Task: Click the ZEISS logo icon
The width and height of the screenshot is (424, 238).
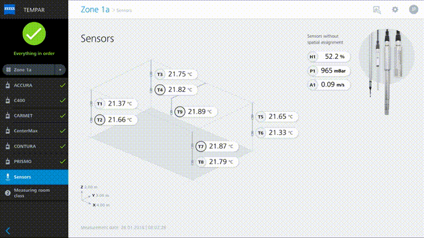Action: coord(10,9)
